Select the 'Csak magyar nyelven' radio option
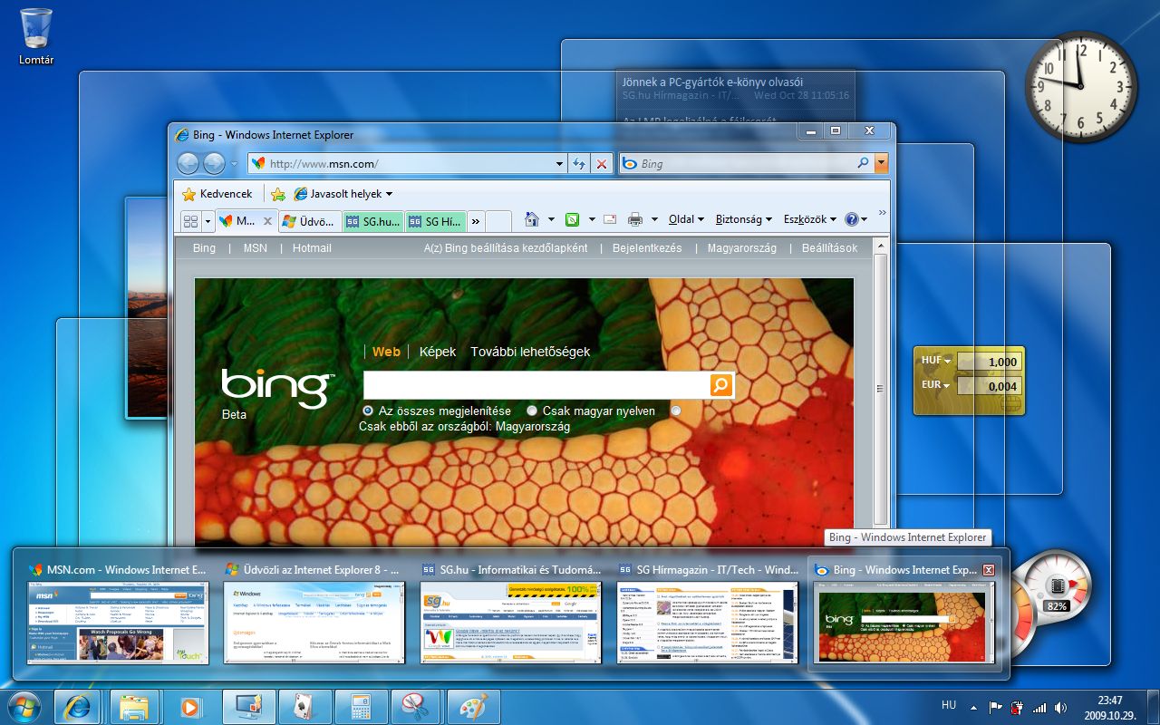Screen dimensions: 1160x725 tap(532, 411)
